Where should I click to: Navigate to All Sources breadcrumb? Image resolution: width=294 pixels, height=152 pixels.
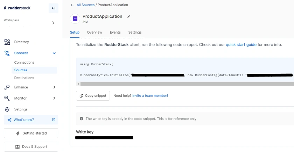click(85, 5)
